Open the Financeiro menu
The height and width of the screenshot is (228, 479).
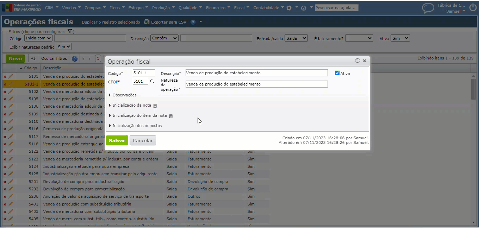[x=218, y=8]
